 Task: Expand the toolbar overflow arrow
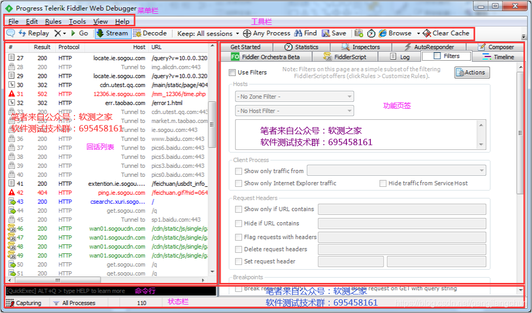tap(524, 36)
